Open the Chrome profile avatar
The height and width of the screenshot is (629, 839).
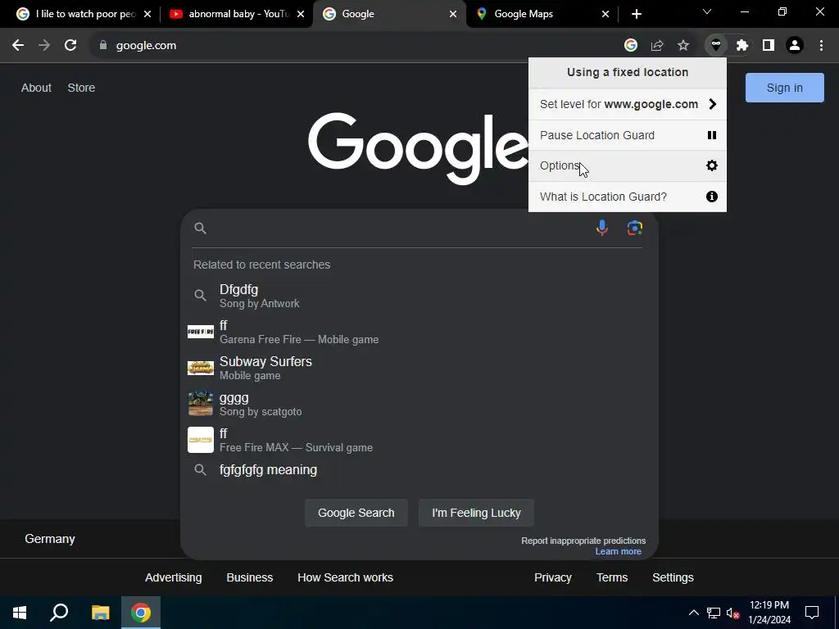(x=795, y=46)
